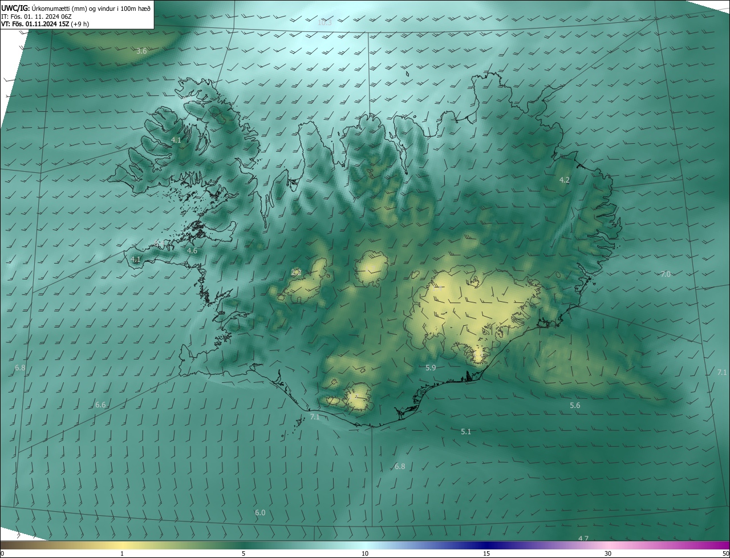Select the 4.7 value label on the map

583,539
